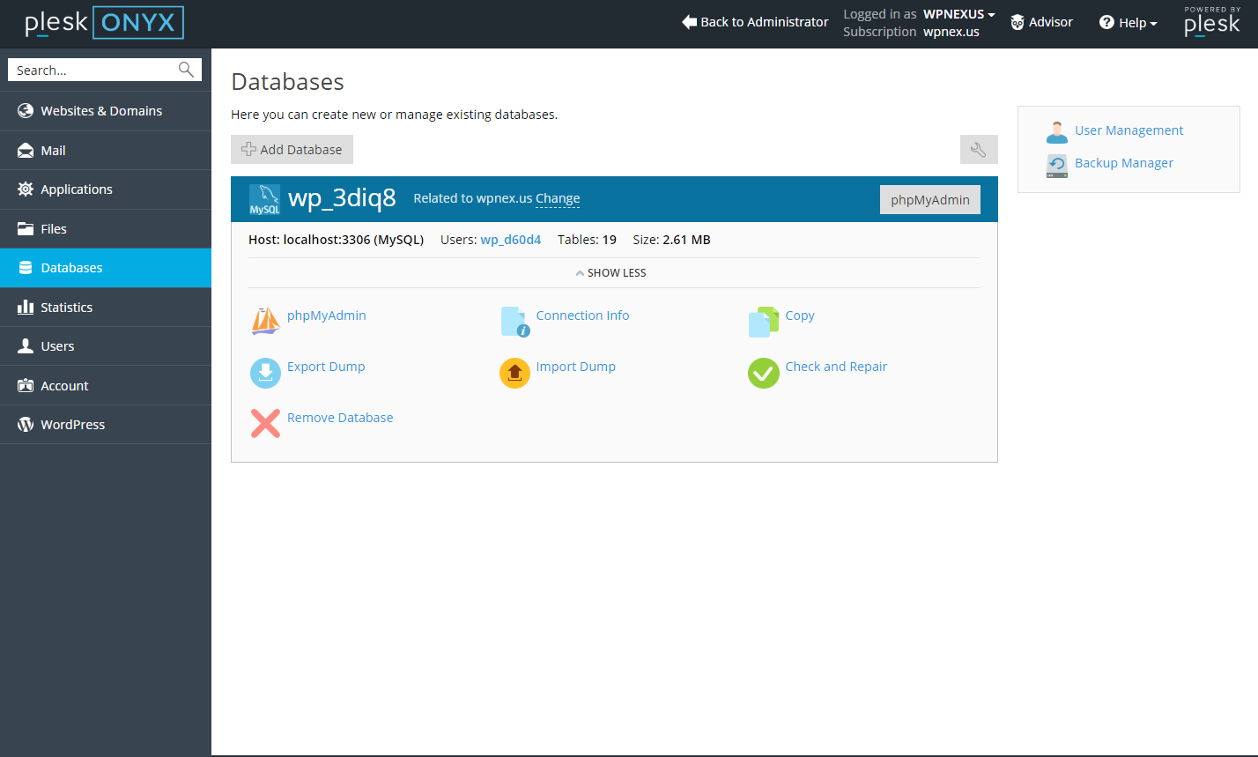Image resolution: width=1258 pixels, height=757 pixels.
Task: Click the Tables: 19 value
Action: point(587,240)
